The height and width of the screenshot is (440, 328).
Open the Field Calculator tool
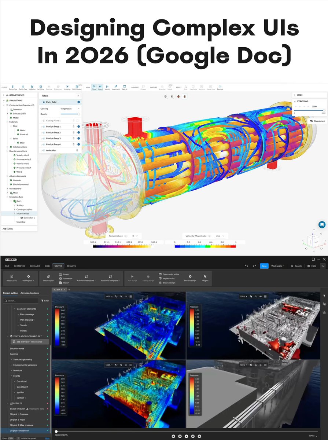pos(77,88)
